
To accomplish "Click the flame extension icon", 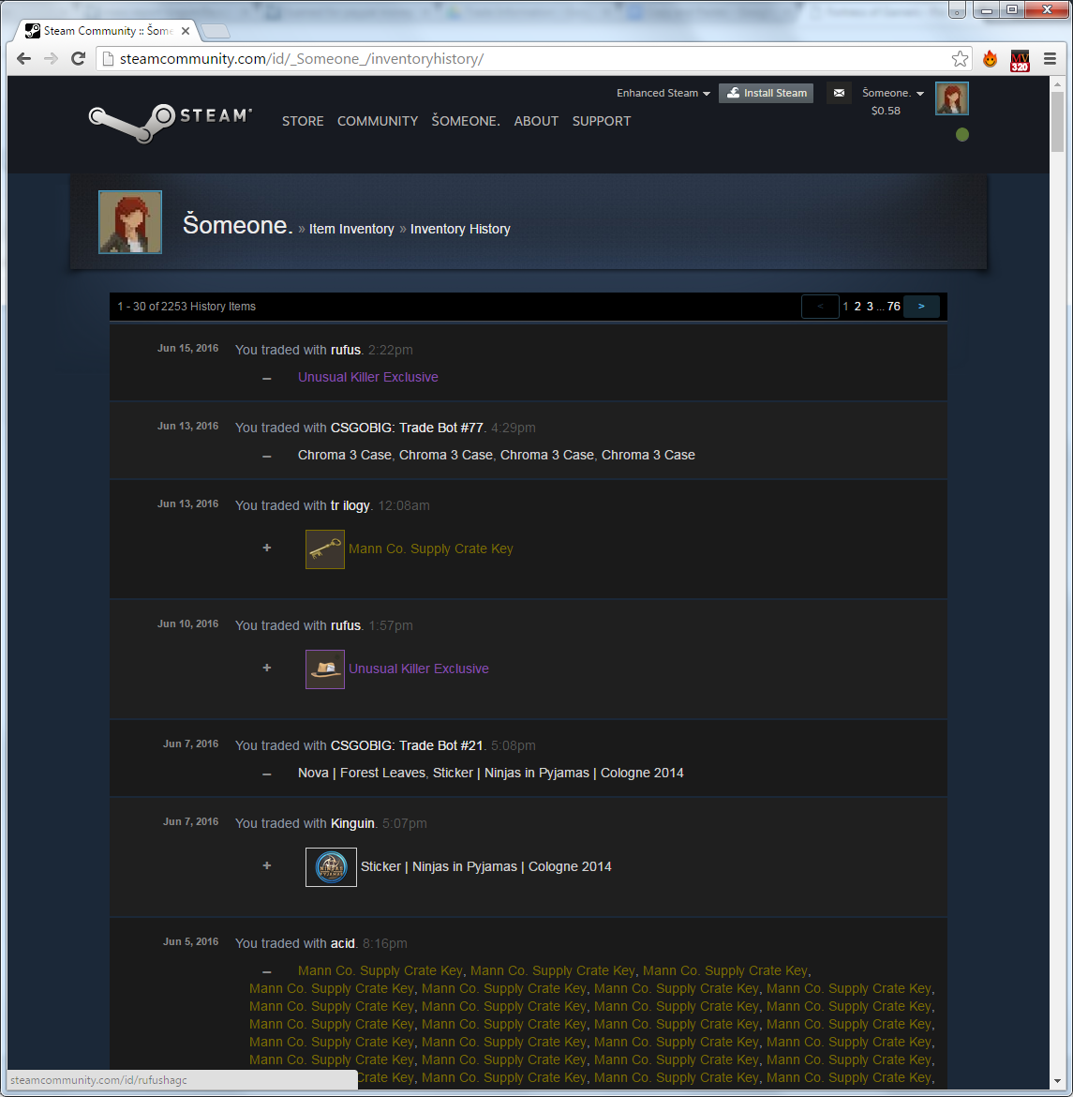I will tap(990, 59).
